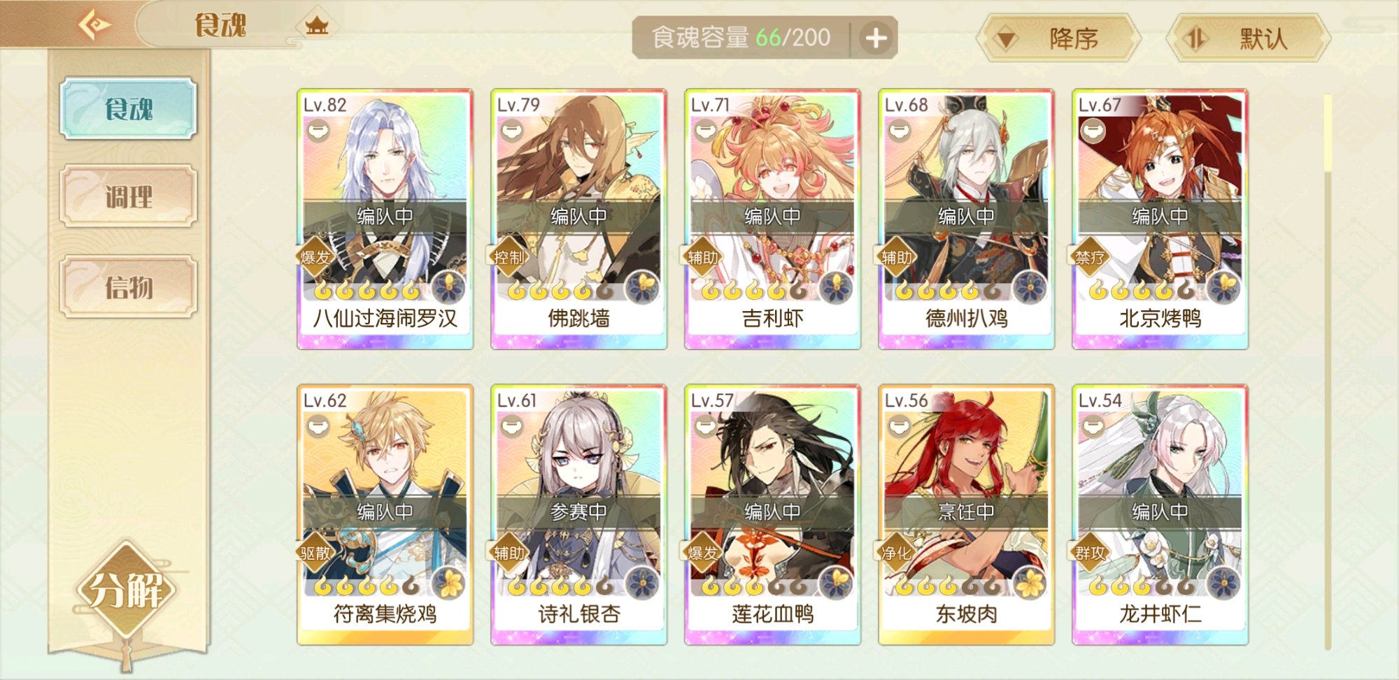This screenshot has height=680, width=1399.
Task: Click the card list scrollbar
Action: tap(1327, 372)
